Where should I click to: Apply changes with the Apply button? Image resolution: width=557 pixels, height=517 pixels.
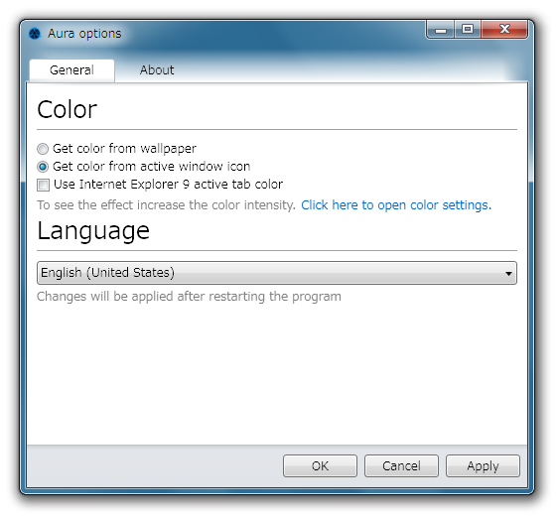click(483, 465)
